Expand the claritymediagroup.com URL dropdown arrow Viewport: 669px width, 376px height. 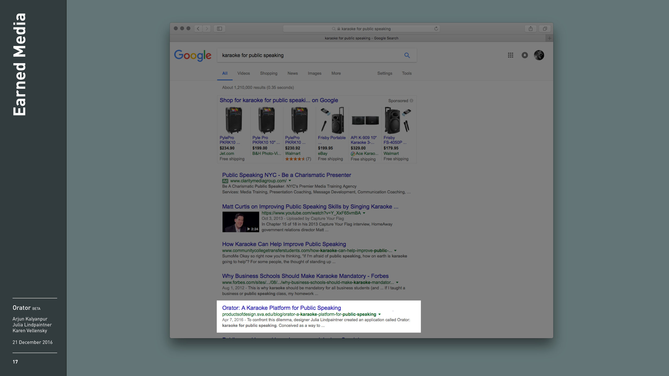coord(290,181)
